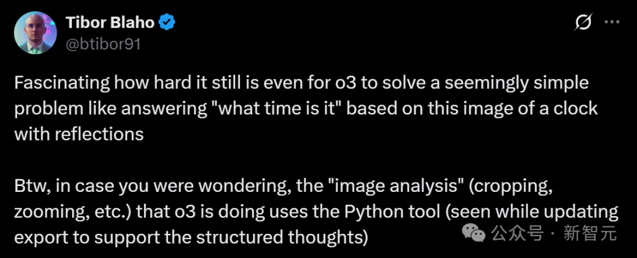
Task: Click the WeChat logo watermark
Action: point(474,233)
